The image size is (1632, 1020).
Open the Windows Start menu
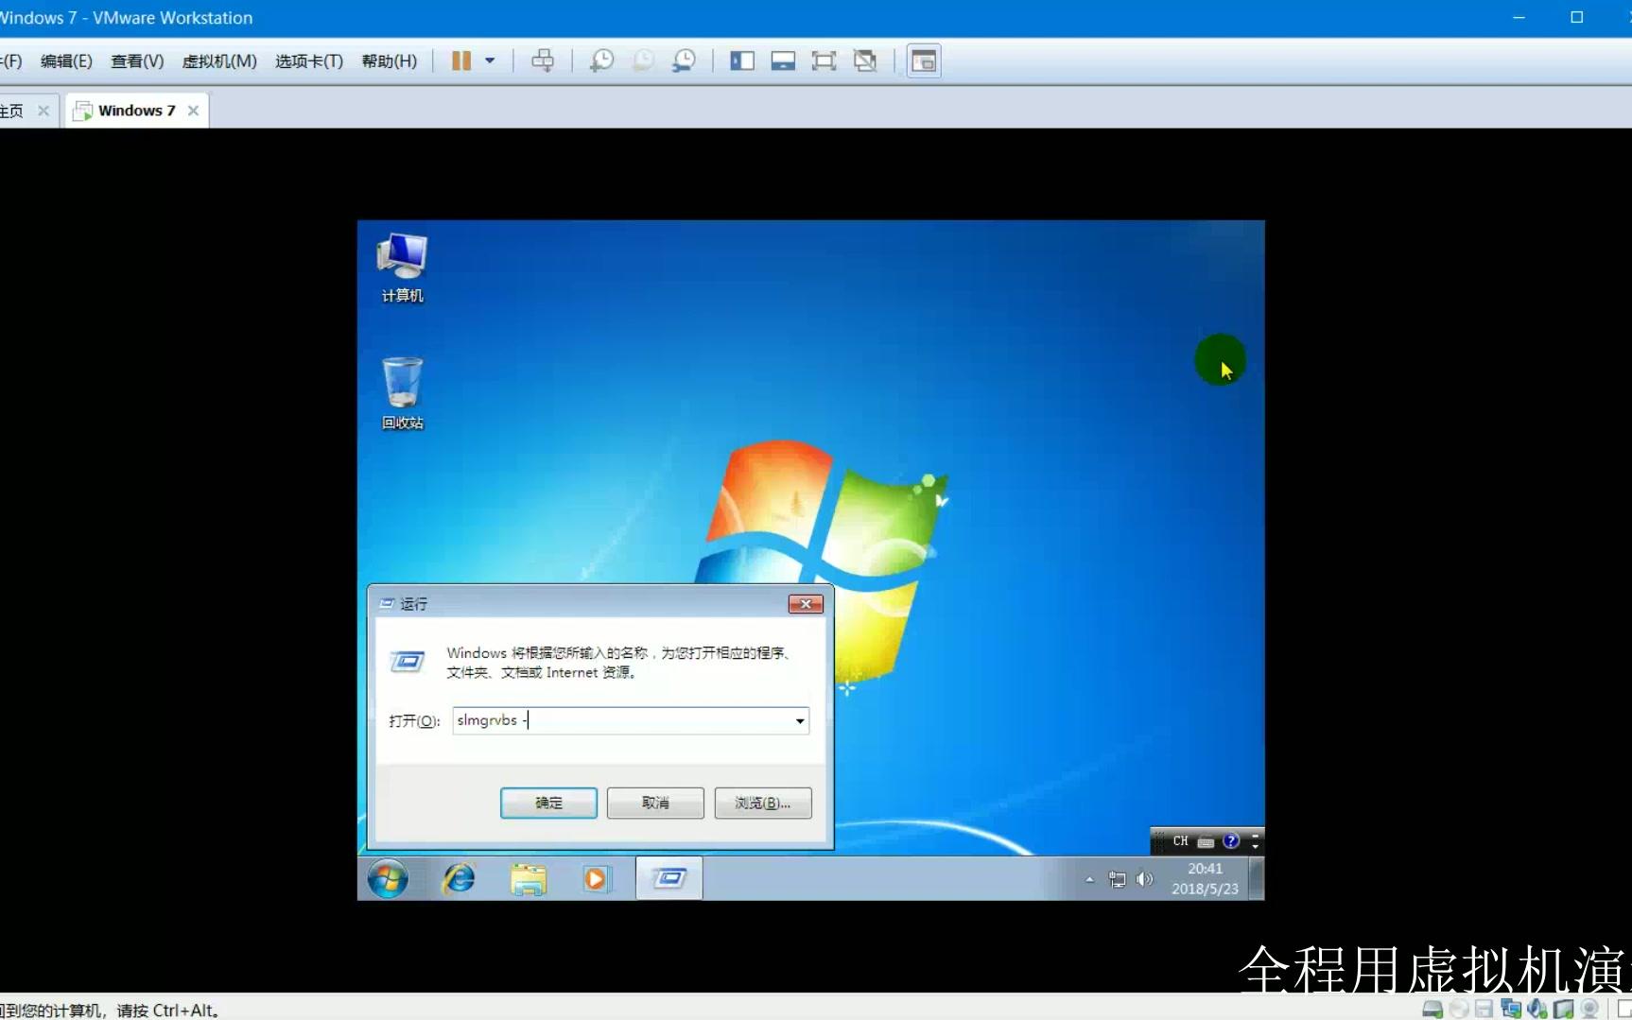[x=388, y=878]
